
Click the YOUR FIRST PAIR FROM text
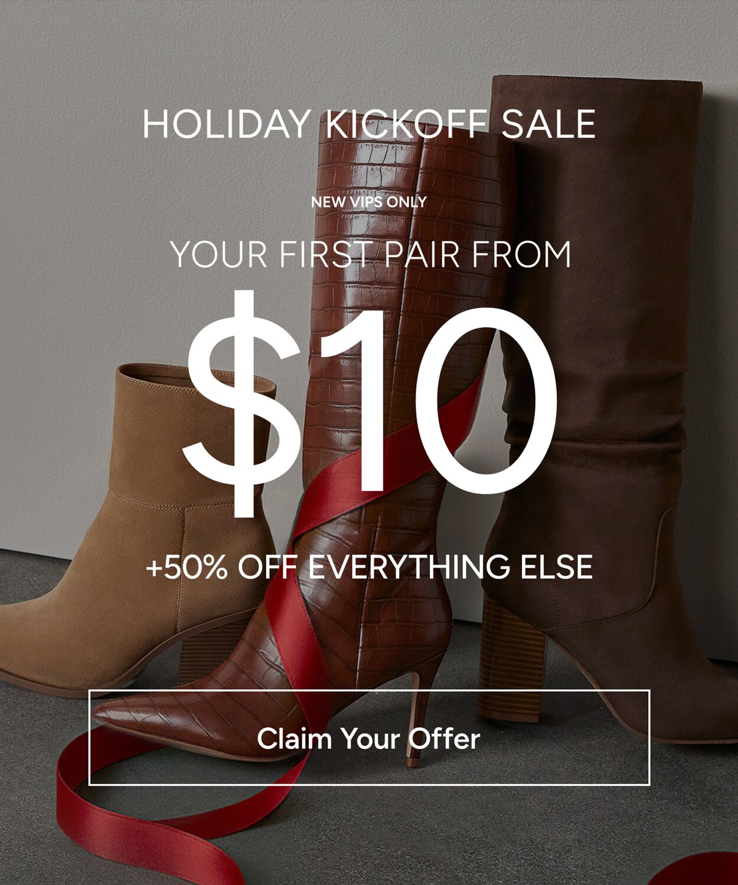click(370, 254)
